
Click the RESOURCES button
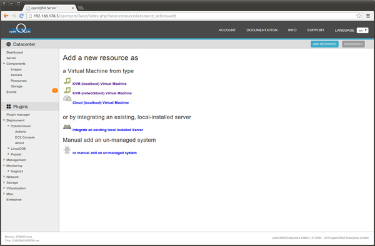pos(353,44)
